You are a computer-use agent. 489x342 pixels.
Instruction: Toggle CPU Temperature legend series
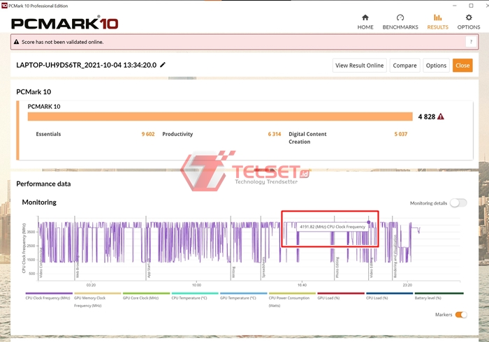coord(189,297)
